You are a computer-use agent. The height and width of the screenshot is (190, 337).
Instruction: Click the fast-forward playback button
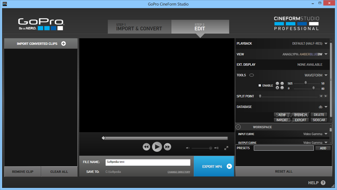point(167,147)
